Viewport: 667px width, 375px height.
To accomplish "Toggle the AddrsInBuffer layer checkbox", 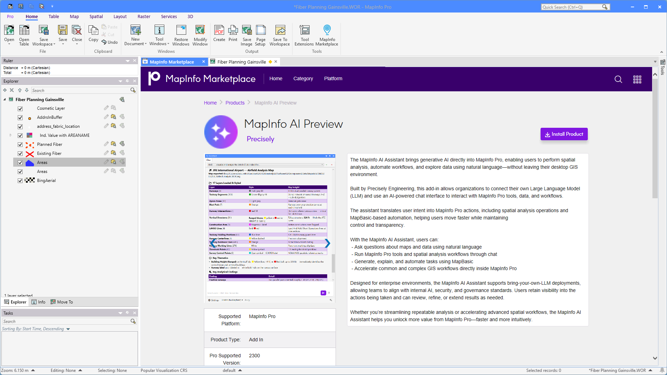I will coord(20,117).
